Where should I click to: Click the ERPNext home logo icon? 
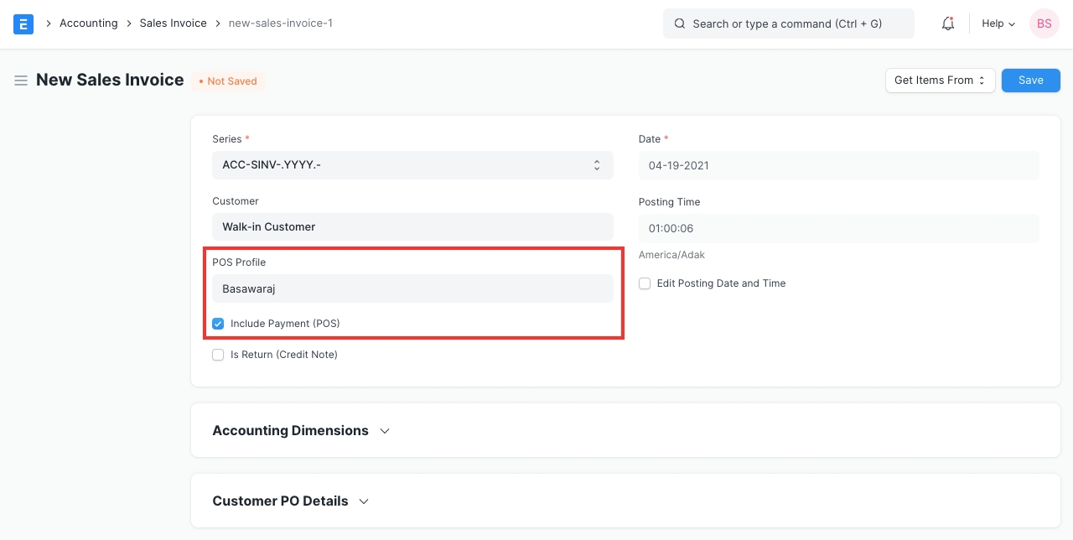point(23,23)
